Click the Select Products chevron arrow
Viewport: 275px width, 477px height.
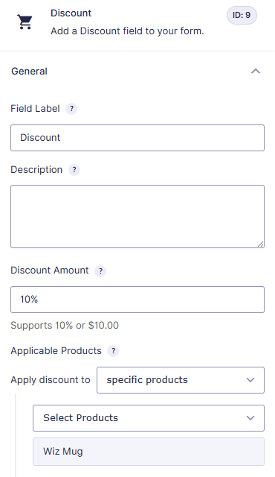(250, 418)
